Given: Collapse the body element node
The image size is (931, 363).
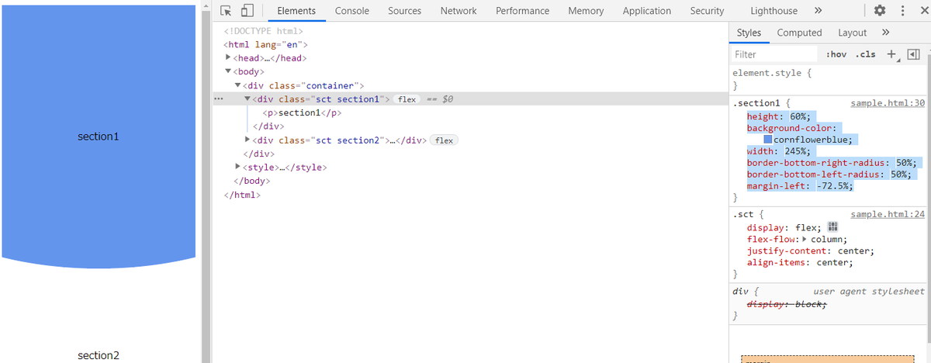Looking at the screenshot, I should [x=228, y=71].
